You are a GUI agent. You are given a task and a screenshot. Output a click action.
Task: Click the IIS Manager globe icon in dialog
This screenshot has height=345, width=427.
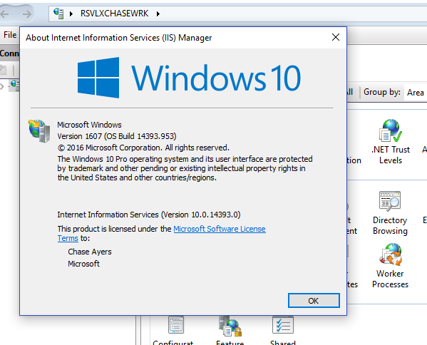point(39,130)
